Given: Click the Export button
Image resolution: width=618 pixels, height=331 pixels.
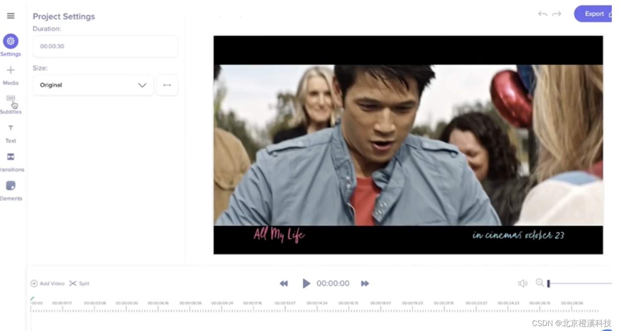Looking at the screenshot, I should pos(593,14).
